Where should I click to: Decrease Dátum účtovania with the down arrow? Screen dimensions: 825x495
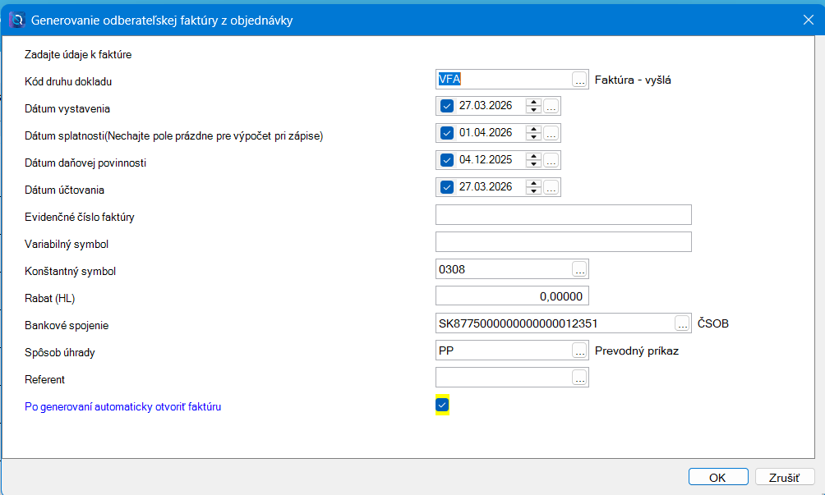534,191
